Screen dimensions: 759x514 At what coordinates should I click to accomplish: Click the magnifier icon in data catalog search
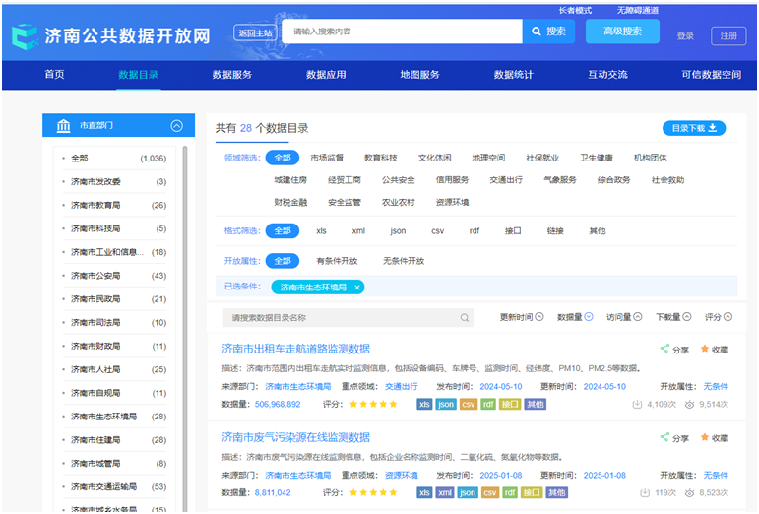(x=465, y=318)
